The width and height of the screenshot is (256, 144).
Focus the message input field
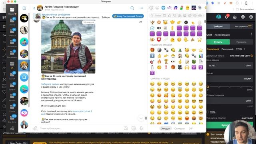81,128
